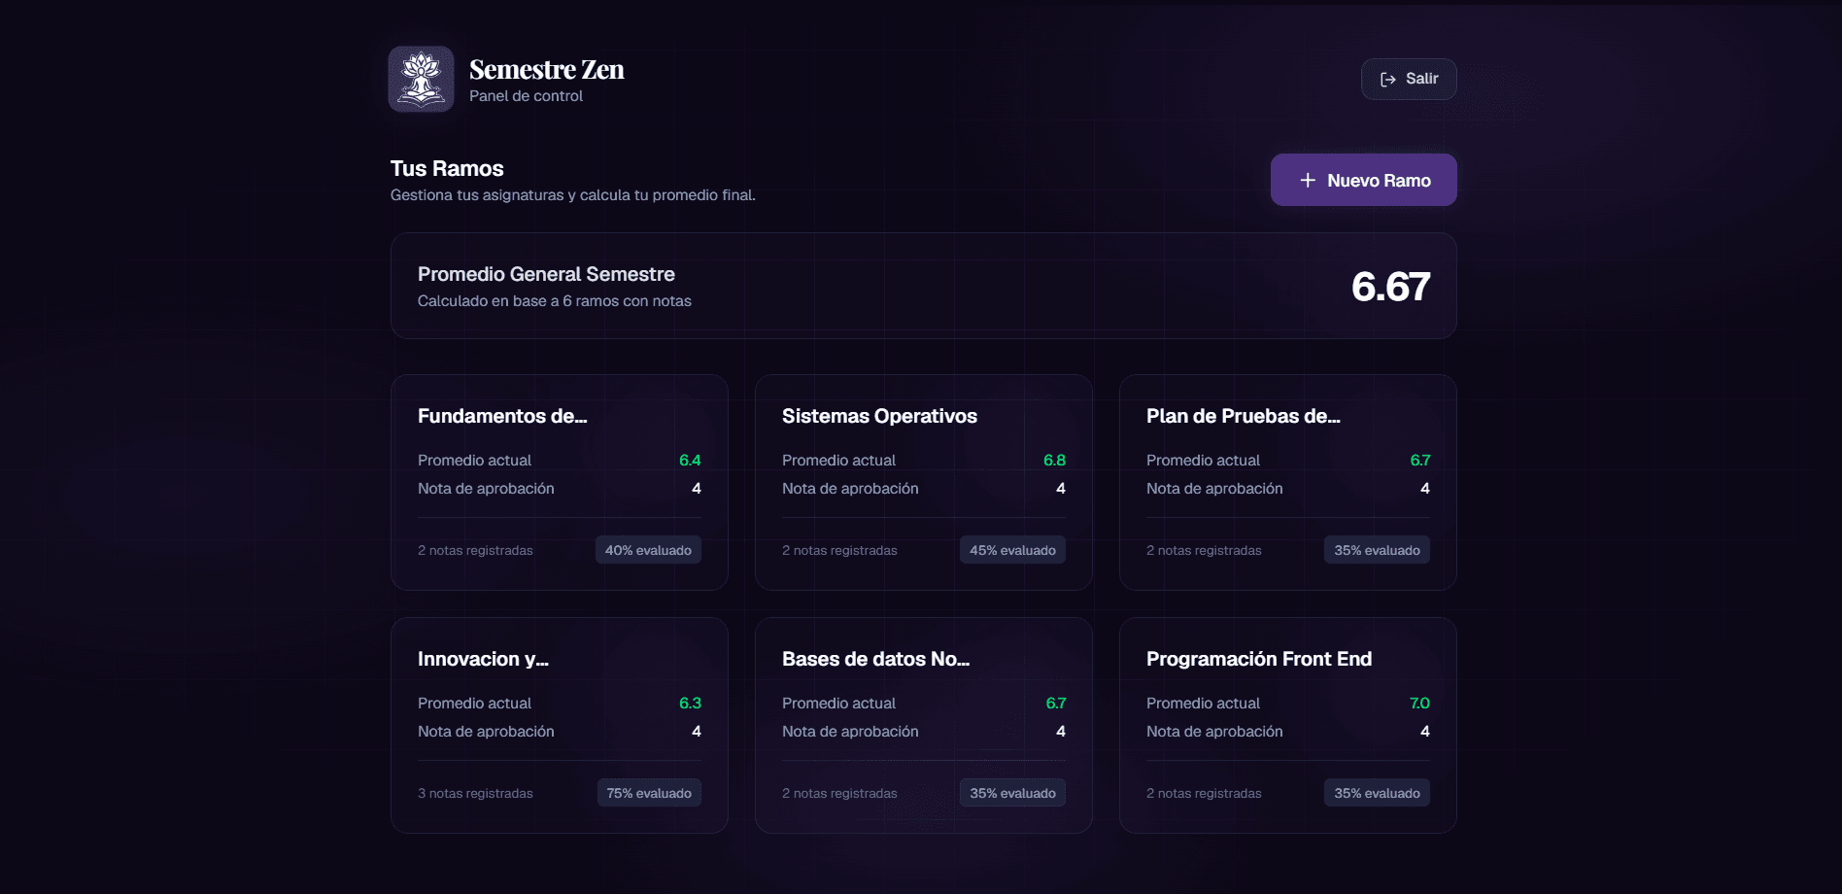1842x894 pixels.
Task: Click 35% evaluado badge in Plan de Pruebas
Action: 1377,550
